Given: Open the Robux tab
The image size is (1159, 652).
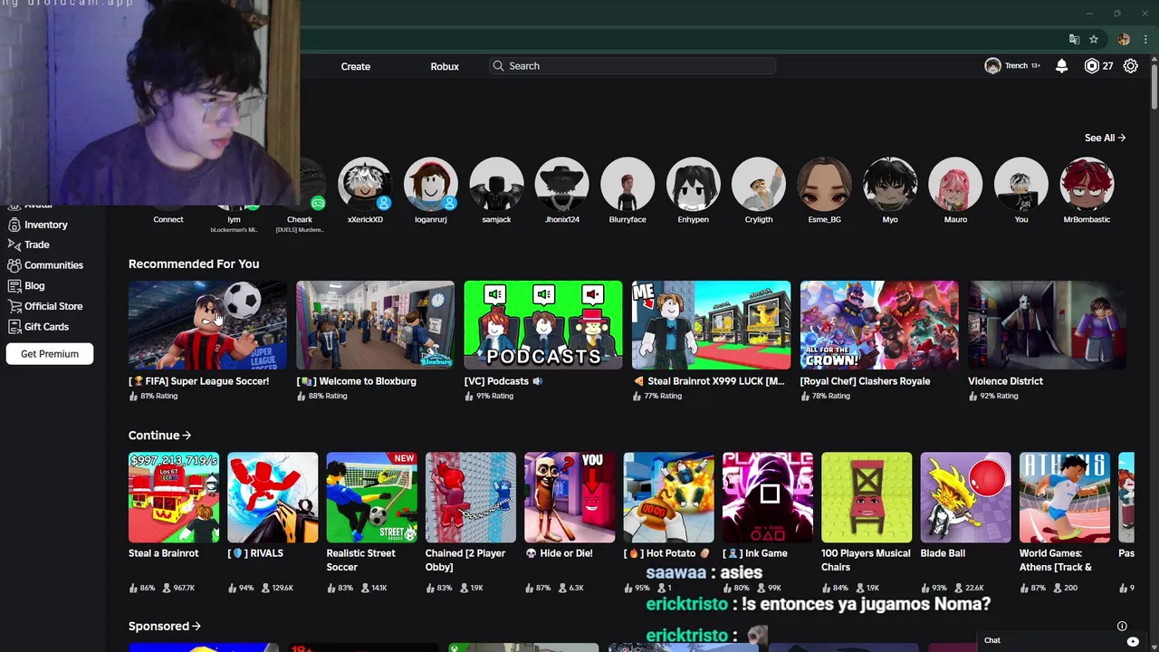Looking at the screenshot, I should (x=445, y=66).
